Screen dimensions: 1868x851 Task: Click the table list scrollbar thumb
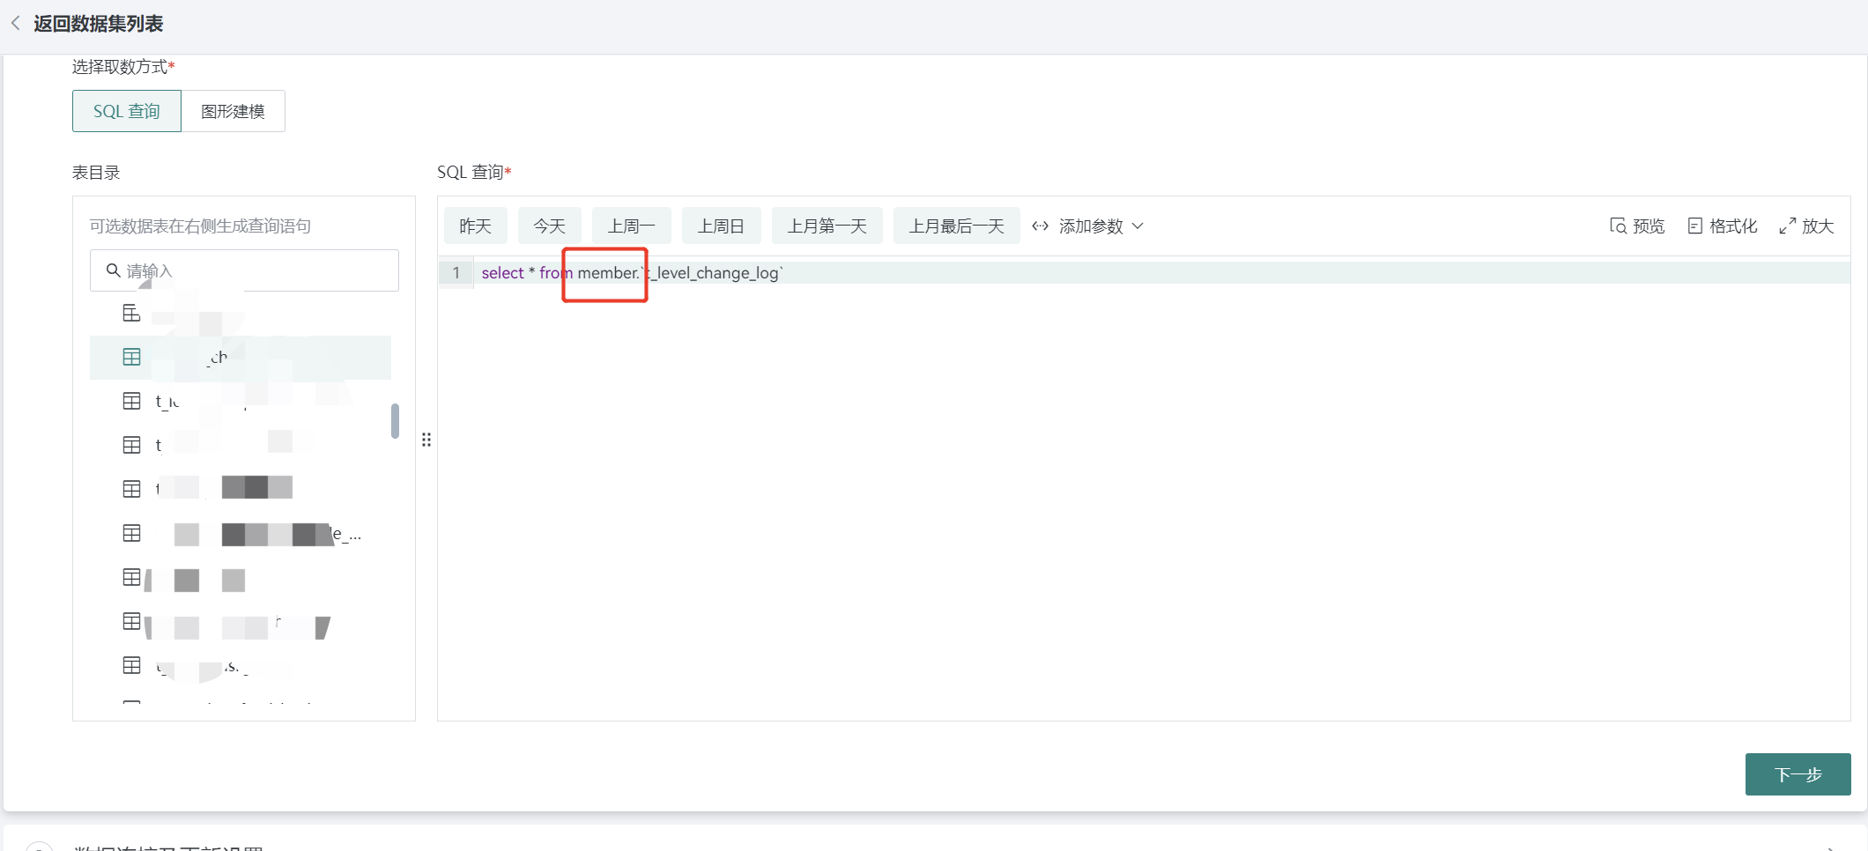(x=395, y=420)
